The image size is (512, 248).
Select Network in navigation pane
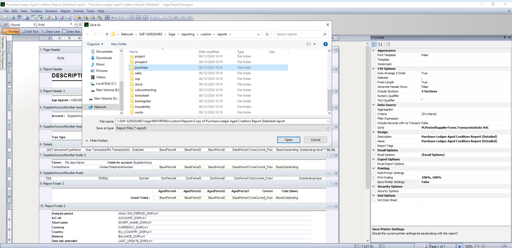coord(100,107)
